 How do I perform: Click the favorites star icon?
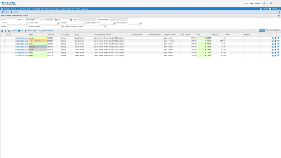[x=279, y=12]
